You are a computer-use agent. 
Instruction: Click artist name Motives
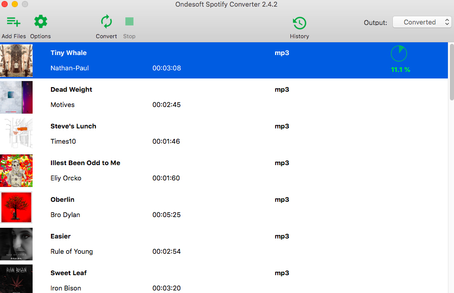63,105
